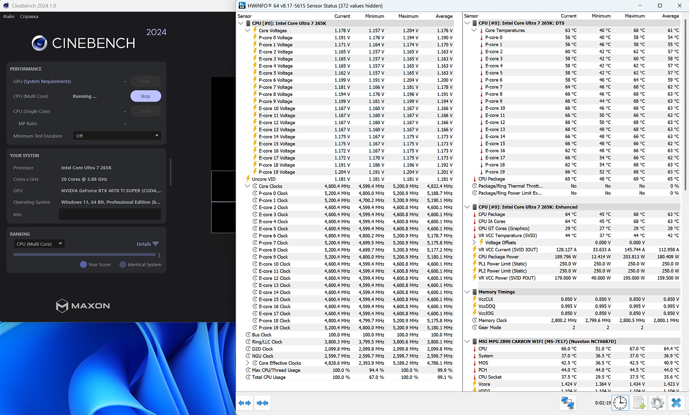Collapse the CPU 265K DTS group
Screen dimensions: 689x415
467,23
